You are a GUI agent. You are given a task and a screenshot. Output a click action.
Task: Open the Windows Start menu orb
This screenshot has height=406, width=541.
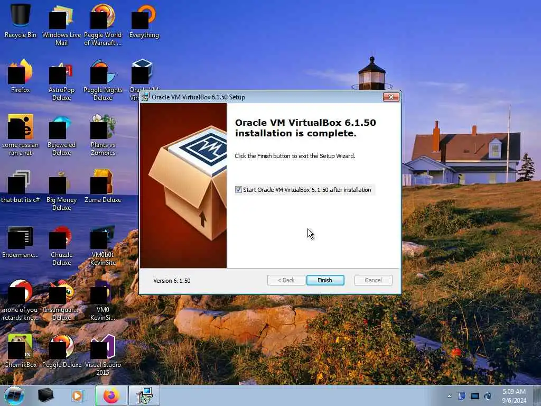14,395
